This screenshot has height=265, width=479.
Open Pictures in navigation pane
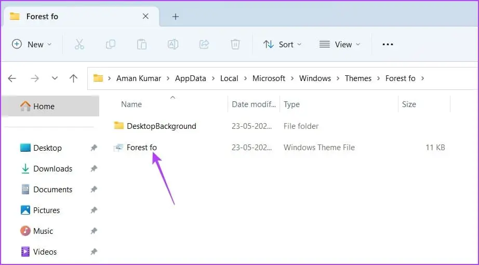click(x=40, y=210)
